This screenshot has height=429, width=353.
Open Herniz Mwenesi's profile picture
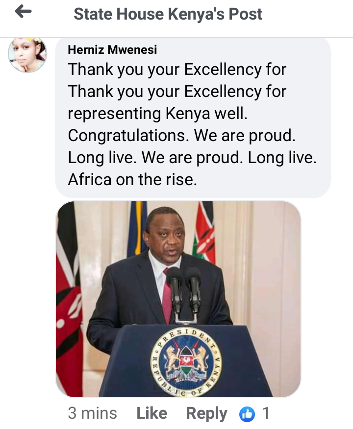tap(27, 54)
